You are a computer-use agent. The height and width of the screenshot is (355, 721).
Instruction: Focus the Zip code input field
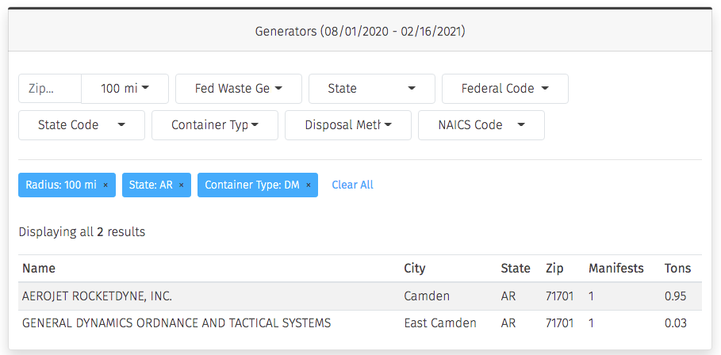click(x=50, y=89)
